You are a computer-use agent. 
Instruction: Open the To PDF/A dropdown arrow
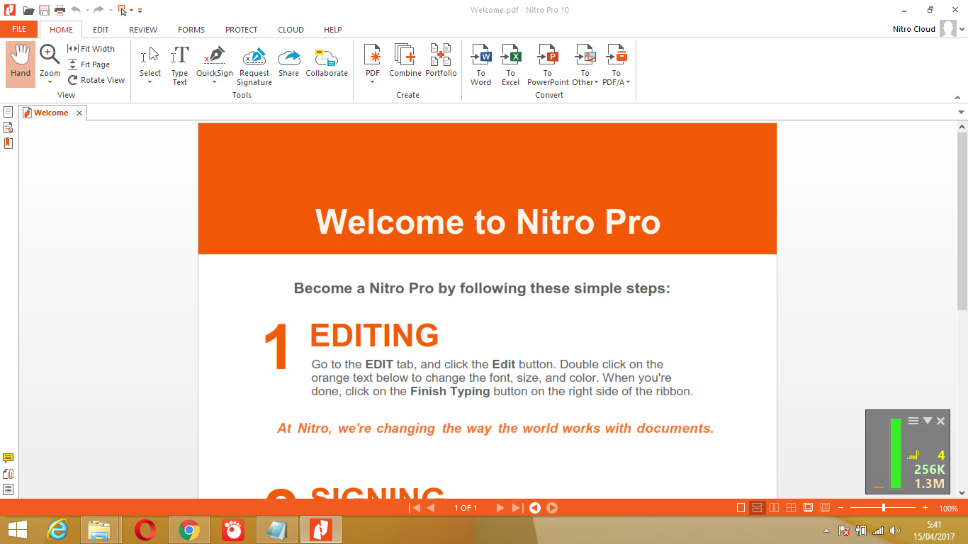[x=628, y=82]
